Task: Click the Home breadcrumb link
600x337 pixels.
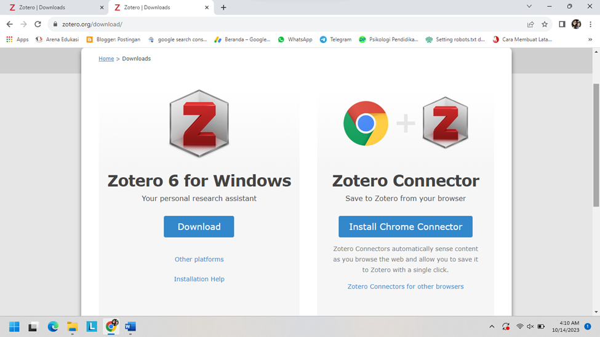Action: pyautogui.click(x=106, y=58)
